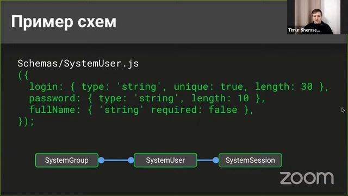This screenshot has width=348, height=196.
Task: Click the Timur Shemse... name label
Action: click(x=304, y=30)
